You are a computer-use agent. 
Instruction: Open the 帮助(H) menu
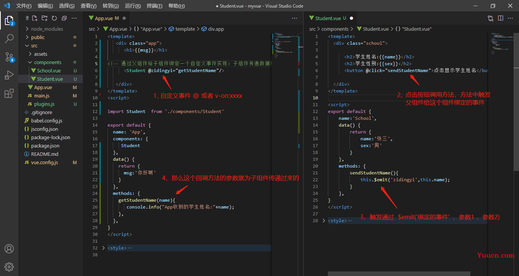click(x=177, y=6)
